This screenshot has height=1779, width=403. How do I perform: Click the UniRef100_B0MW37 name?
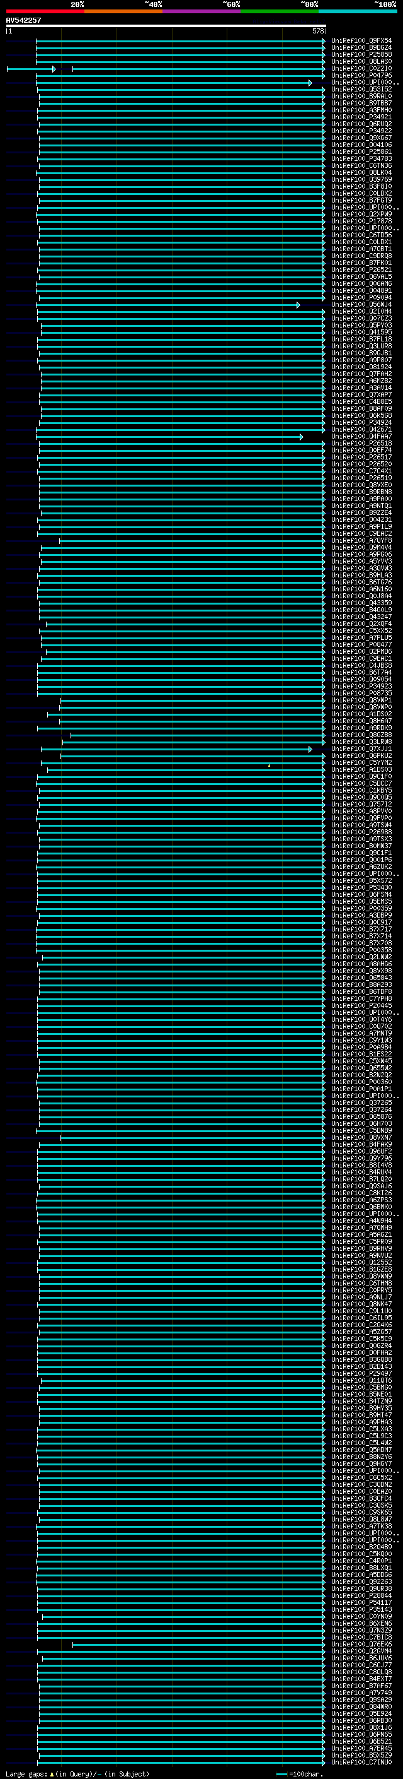tap(361, 845)
